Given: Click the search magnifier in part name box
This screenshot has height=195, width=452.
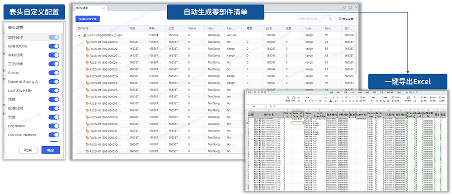Looking at the screenshot, I should pyautogui.click(x=331, y=19).
